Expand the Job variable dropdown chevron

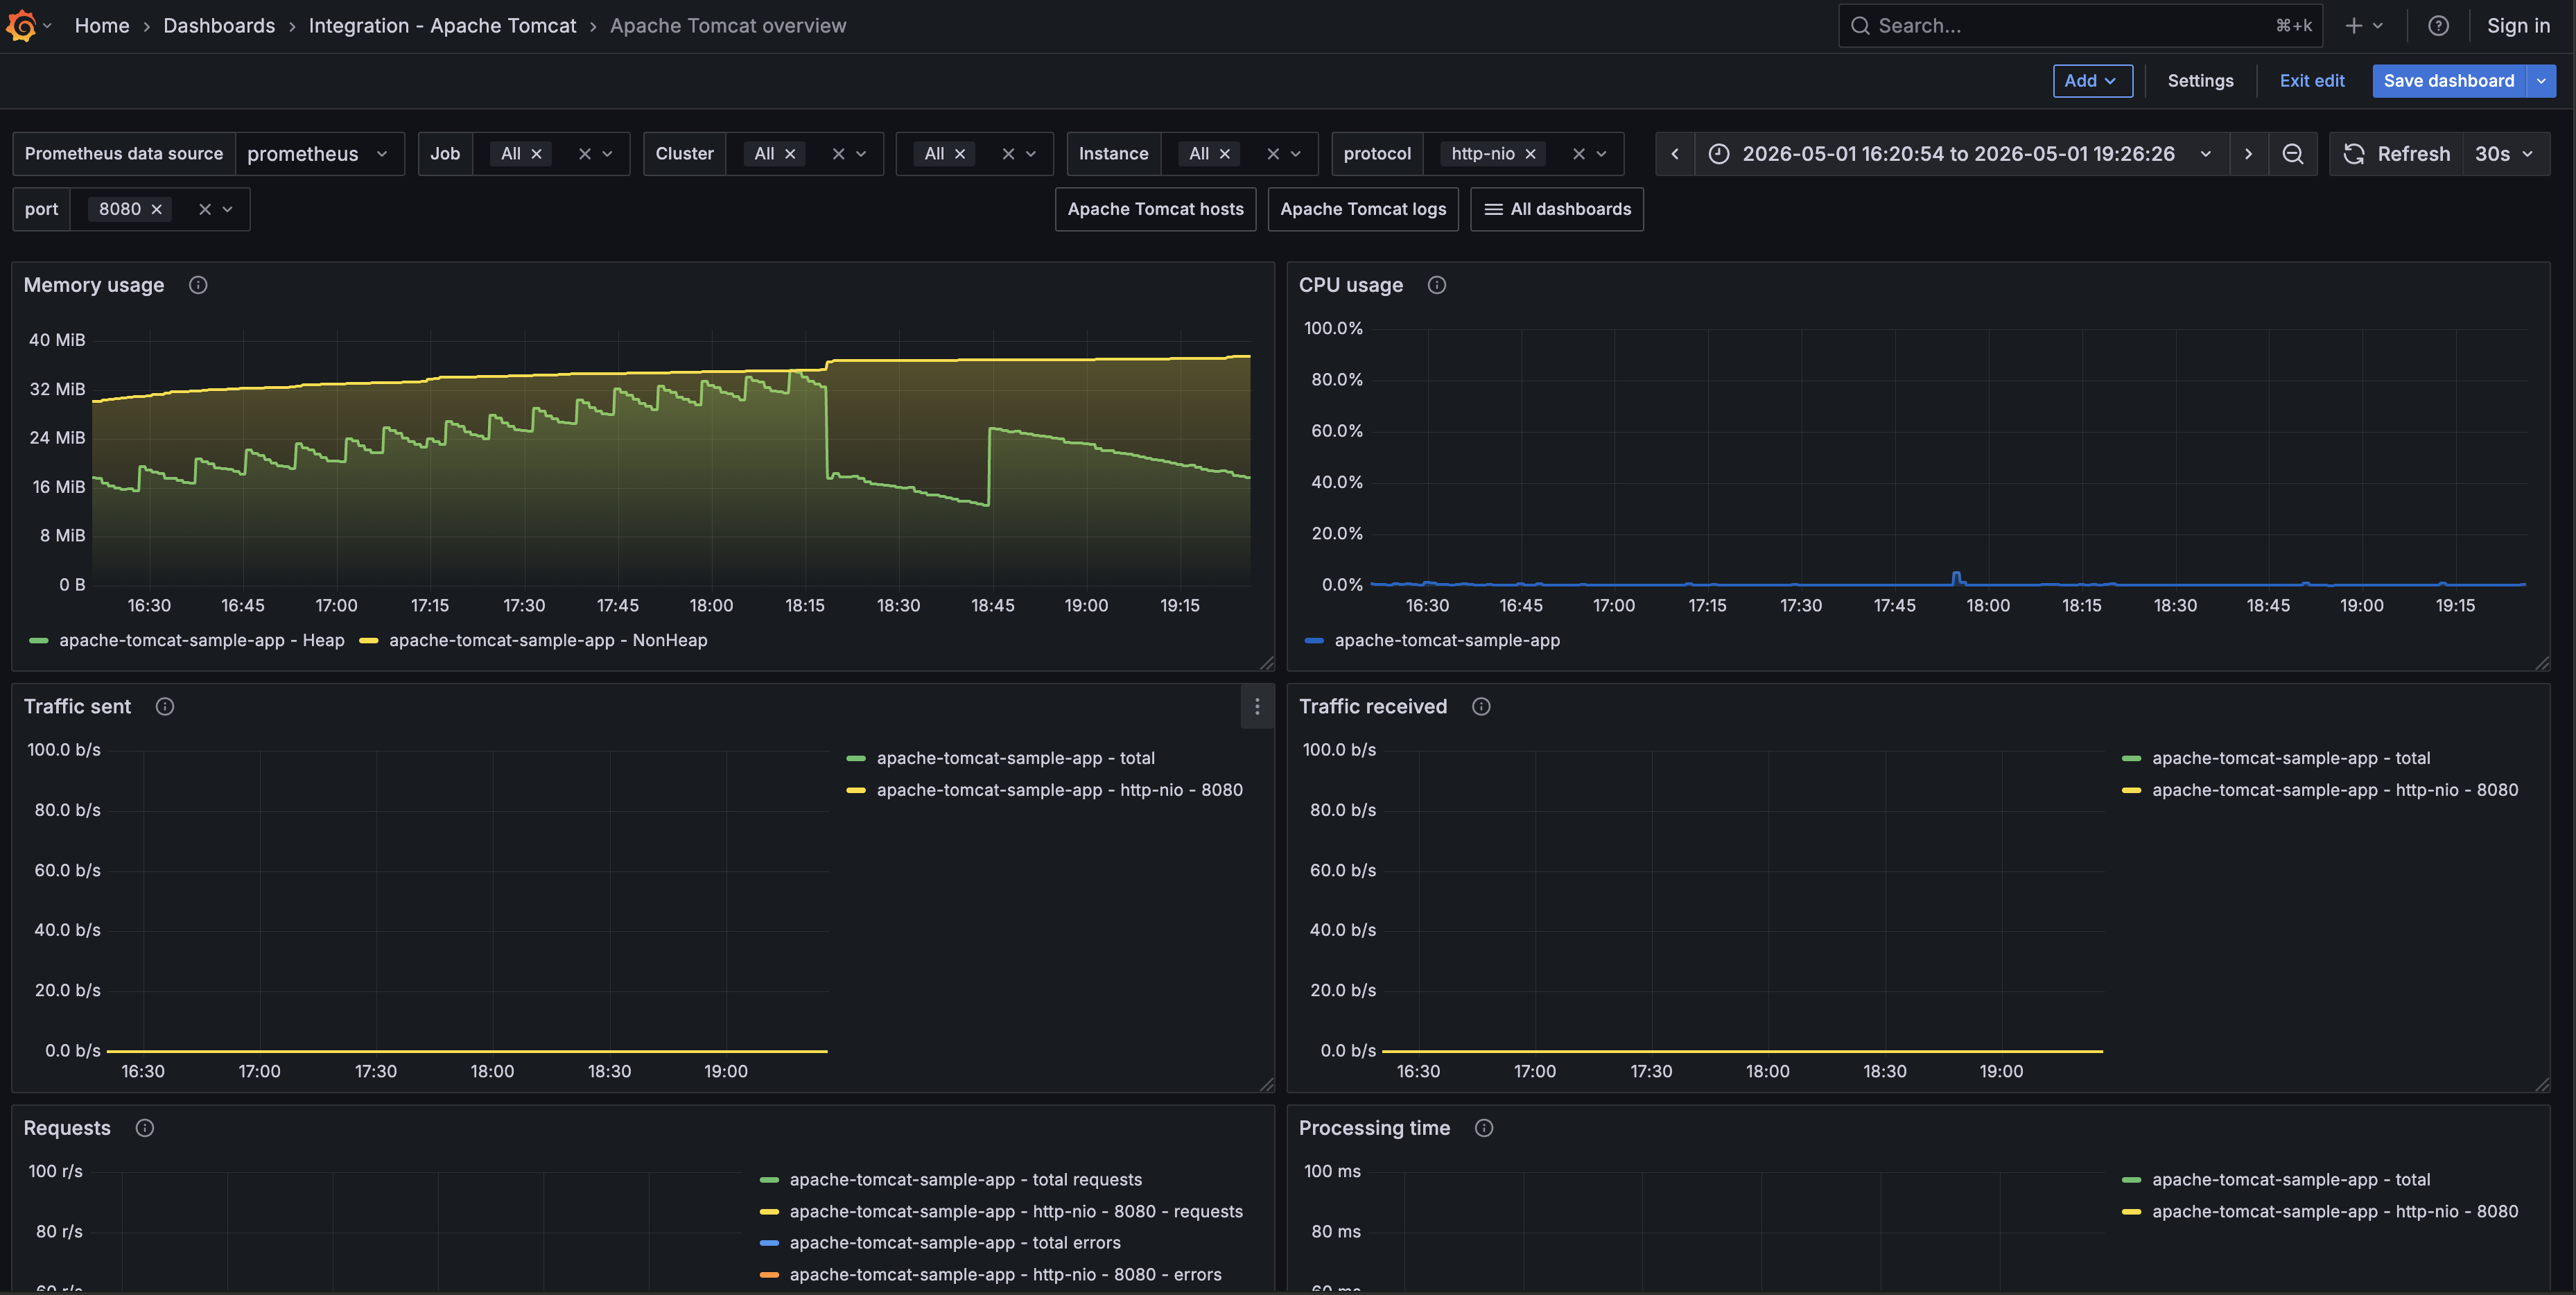coord(607,154)
